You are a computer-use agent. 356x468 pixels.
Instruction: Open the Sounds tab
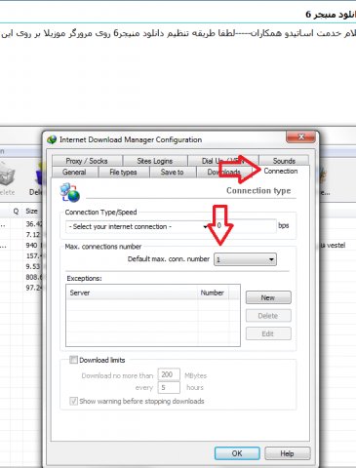(x=284, y=161)
